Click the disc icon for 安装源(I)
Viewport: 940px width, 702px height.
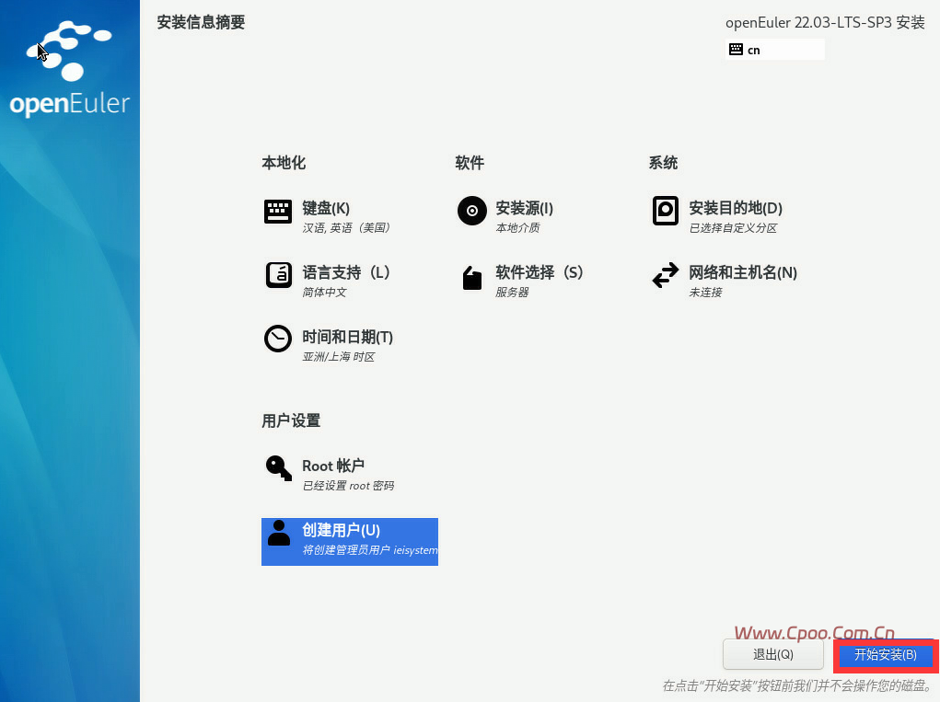tap(471, 211)
